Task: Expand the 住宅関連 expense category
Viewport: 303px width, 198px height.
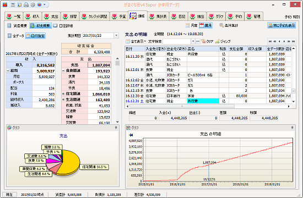Action: coord(63,94)
